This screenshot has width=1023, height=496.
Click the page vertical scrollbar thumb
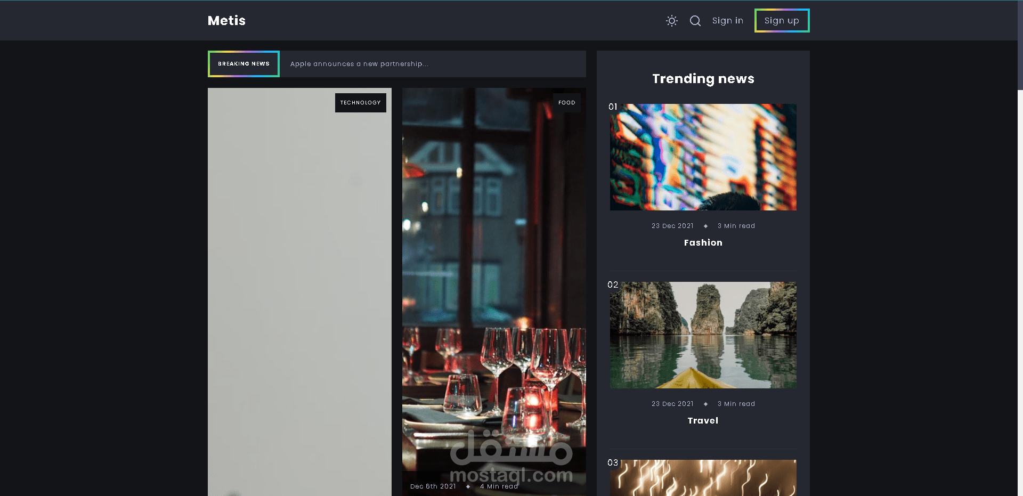pos(1020,45)
